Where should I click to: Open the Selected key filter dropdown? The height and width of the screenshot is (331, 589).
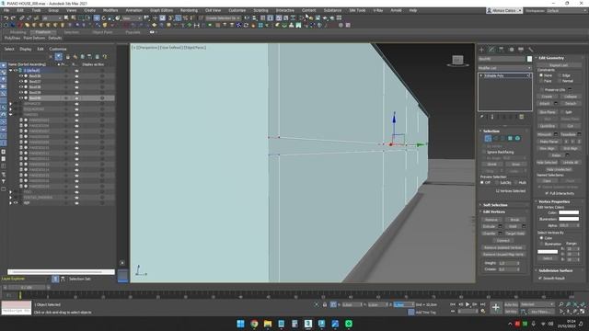click(537, 304)
